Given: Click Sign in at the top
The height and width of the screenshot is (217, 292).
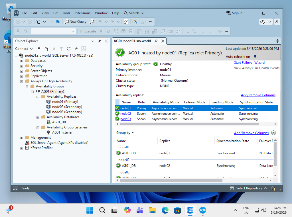Looking at the screenshot, I should click(234, 13).
